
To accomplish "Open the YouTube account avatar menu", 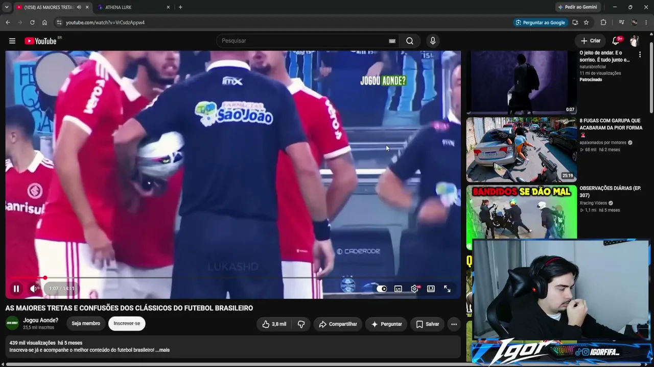I will tap(635, 41).
